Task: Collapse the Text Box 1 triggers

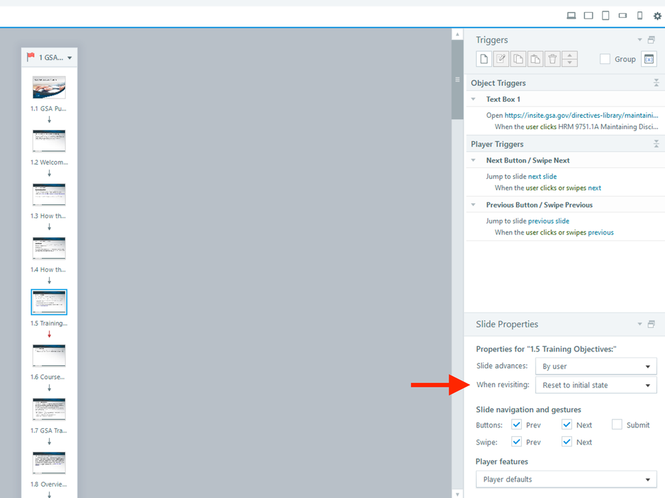Action: pos(473,99)
